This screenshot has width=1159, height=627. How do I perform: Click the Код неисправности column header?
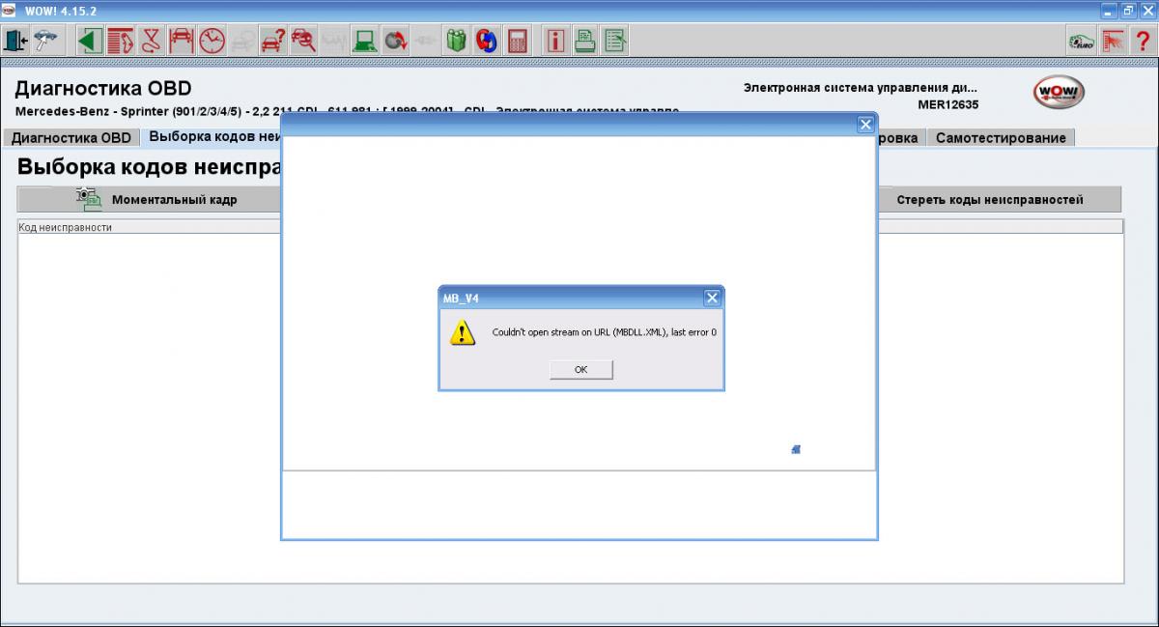coord(150,227)
